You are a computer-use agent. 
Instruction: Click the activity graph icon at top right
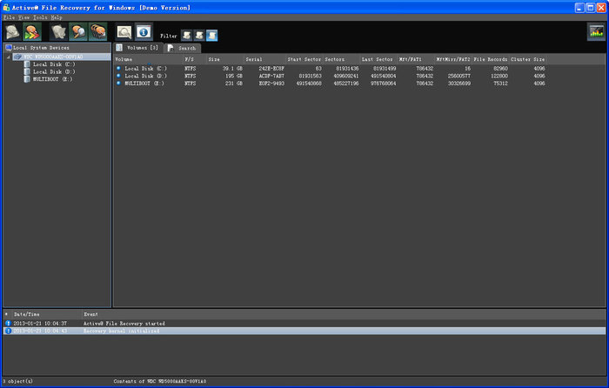pyautogui.click(x=596, y=32)
